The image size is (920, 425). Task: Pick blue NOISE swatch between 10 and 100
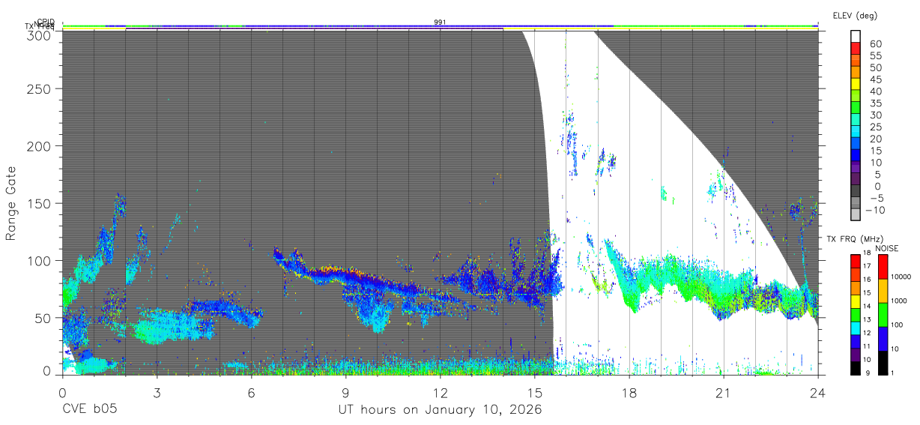click(883, 339)
